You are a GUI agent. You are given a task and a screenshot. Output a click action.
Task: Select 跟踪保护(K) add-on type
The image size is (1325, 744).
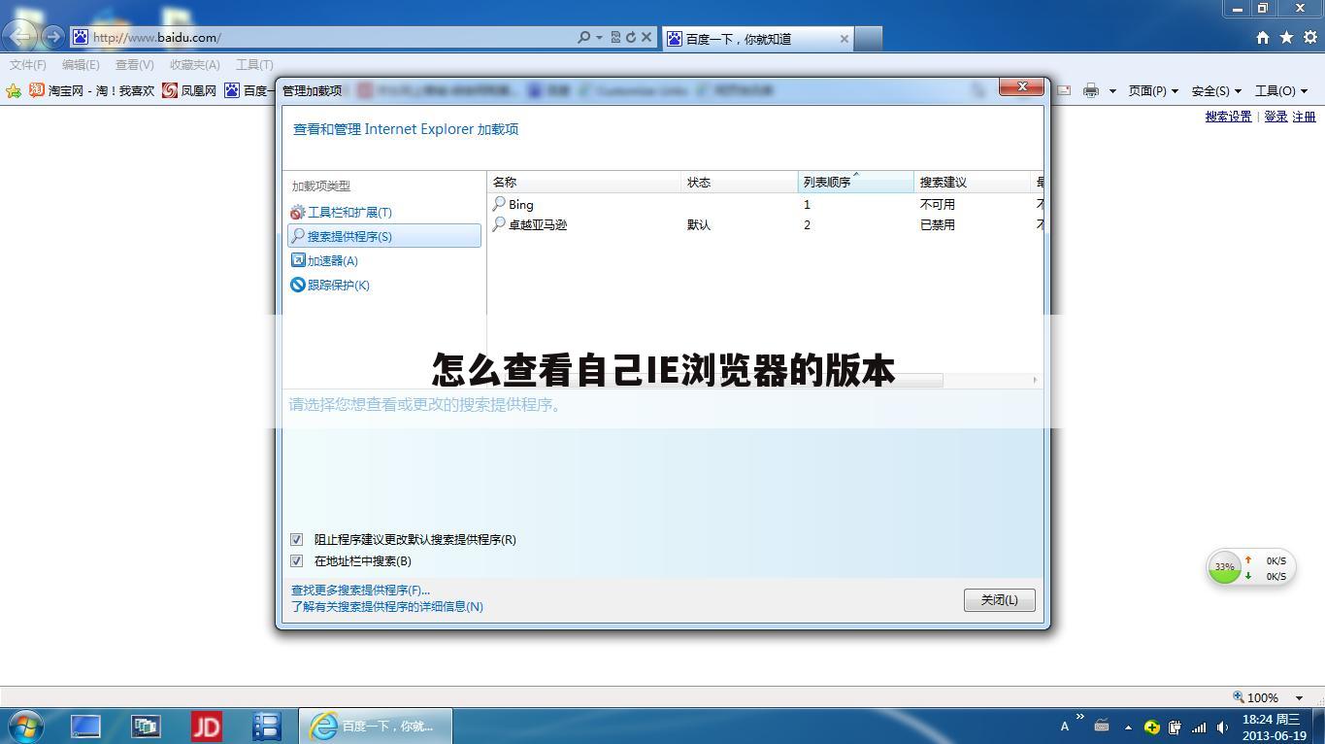330,285
